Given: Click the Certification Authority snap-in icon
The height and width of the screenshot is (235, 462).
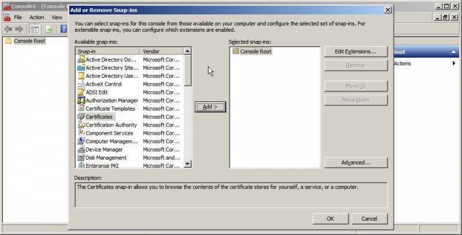Looking at the screenshot, I should pyautogui.click(x=81, y=125).
